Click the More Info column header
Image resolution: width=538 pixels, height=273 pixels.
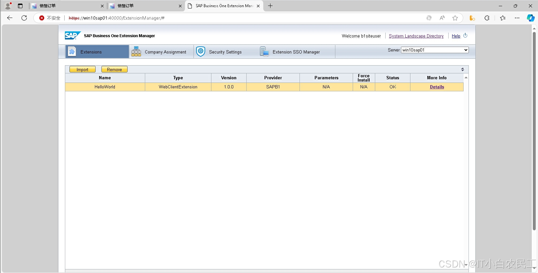(437, 78)
